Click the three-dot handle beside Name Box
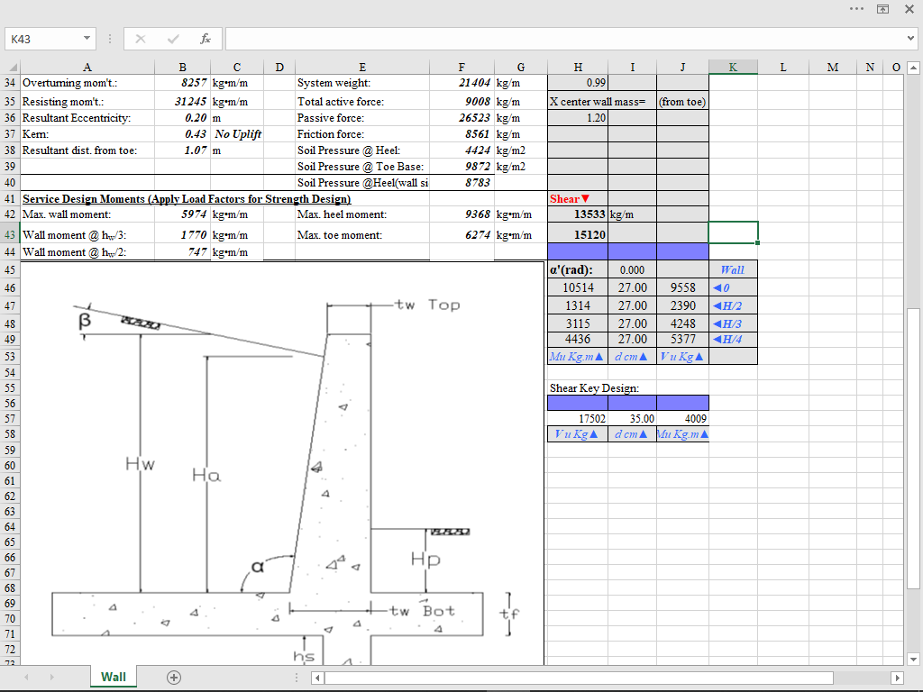Image resolution: width=923 pixels, height=692 pixels. point(109,39)
